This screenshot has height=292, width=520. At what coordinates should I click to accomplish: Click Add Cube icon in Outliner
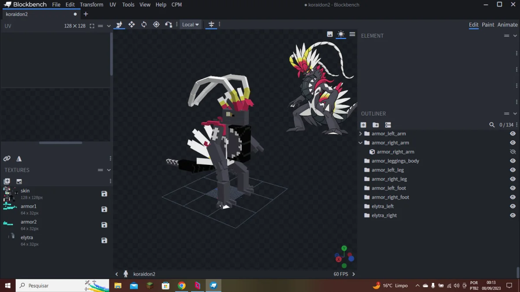coord(364,125)
